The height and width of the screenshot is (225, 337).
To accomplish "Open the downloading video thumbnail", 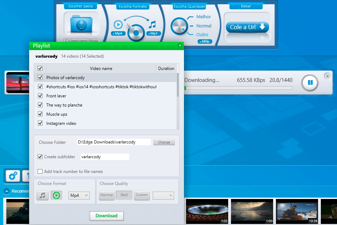I will [18, 83].
